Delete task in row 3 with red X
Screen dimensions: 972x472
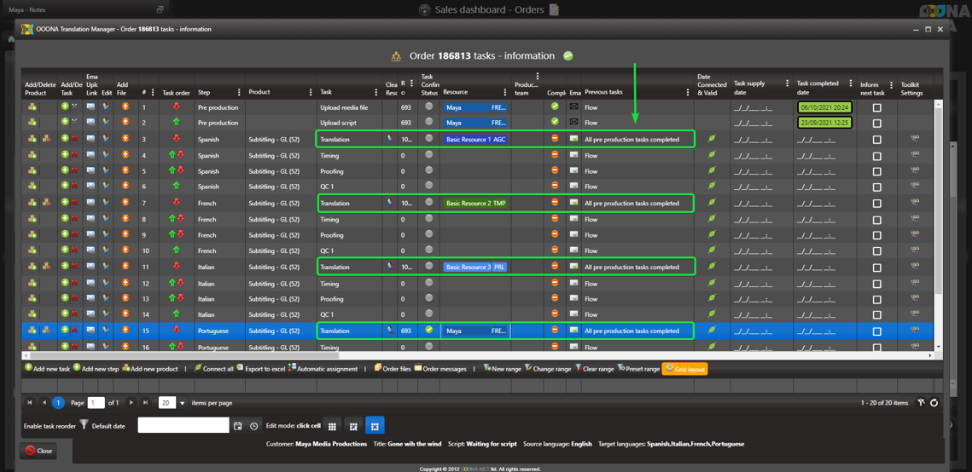pos(75,139)
